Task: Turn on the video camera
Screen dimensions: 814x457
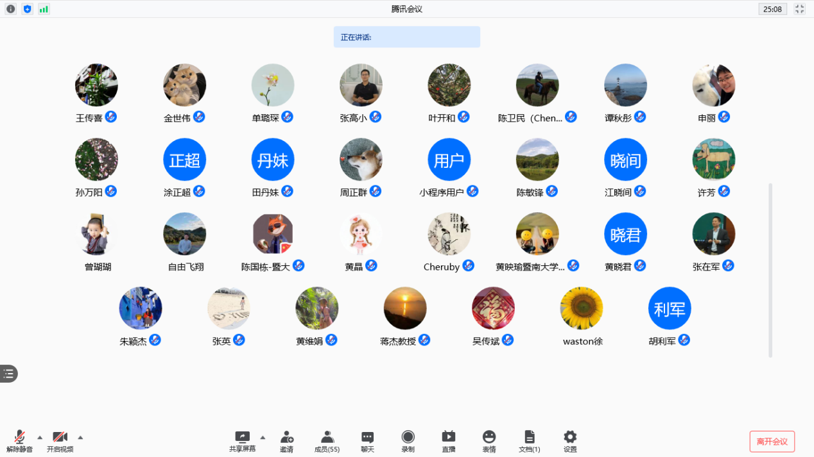Action: [x=60, y=440]
